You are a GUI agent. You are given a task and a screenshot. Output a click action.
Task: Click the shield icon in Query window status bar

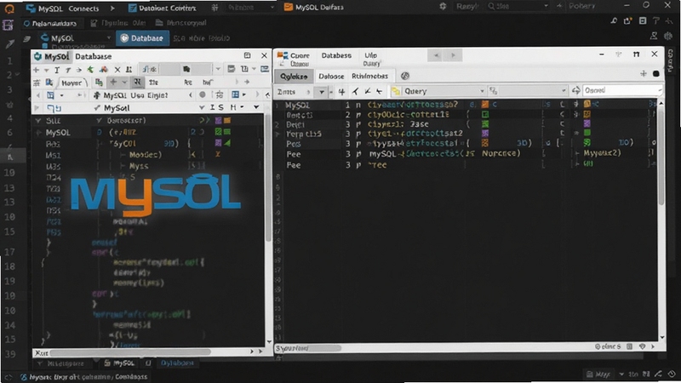[643, 346]
